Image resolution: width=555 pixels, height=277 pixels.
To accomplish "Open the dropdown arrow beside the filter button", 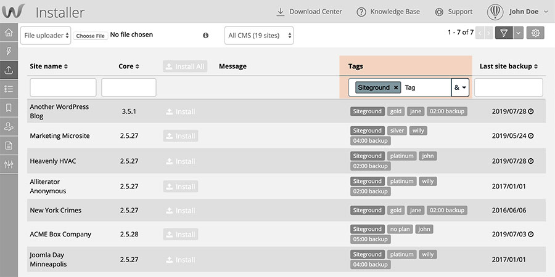I will tap(518, 33).
